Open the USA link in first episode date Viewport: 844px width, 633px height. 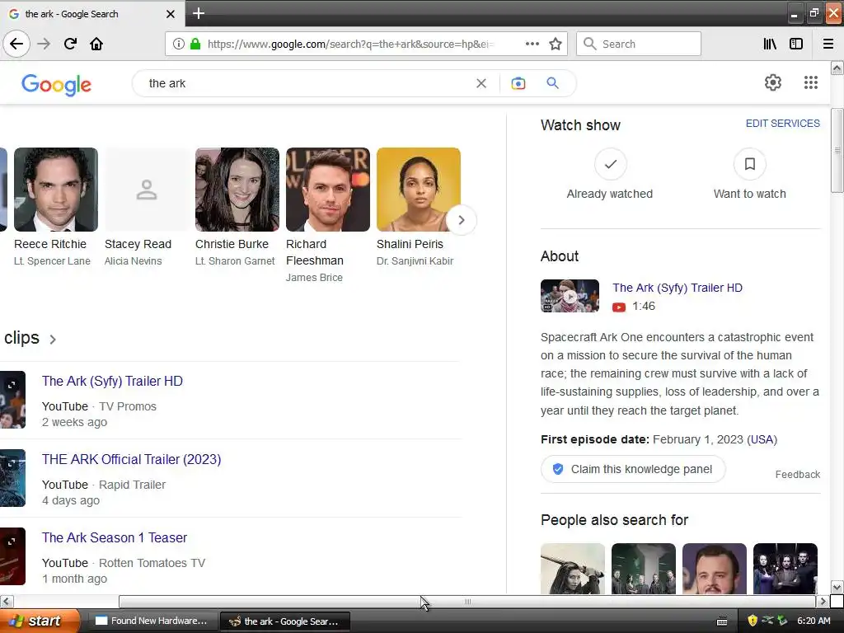762,439
